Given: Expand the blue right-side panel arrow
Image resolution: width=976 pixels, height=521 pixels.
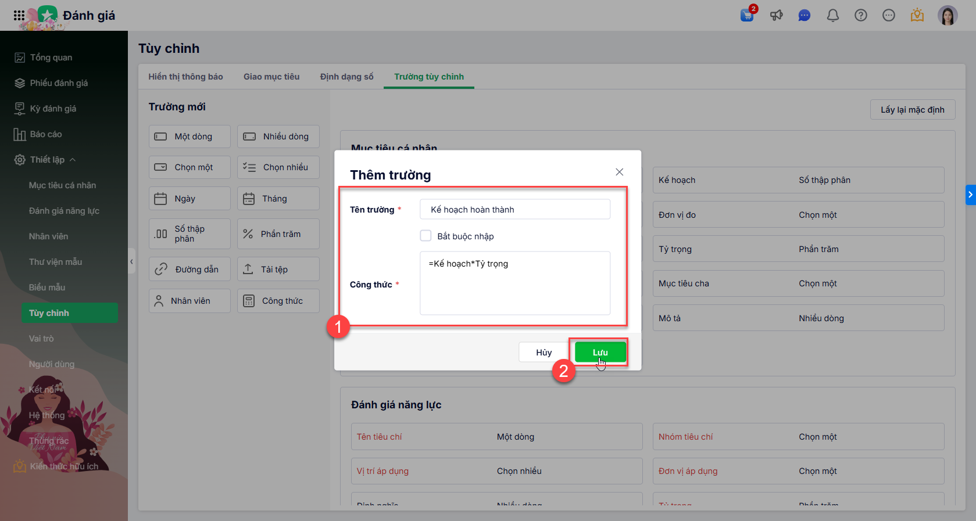Looking at the screenshot, I should [970, 195].
